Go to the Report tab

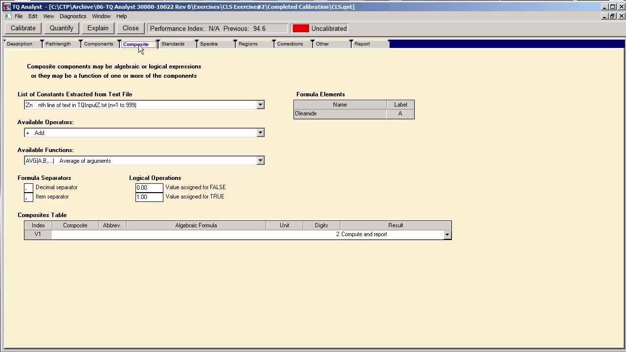click(362, 44)
